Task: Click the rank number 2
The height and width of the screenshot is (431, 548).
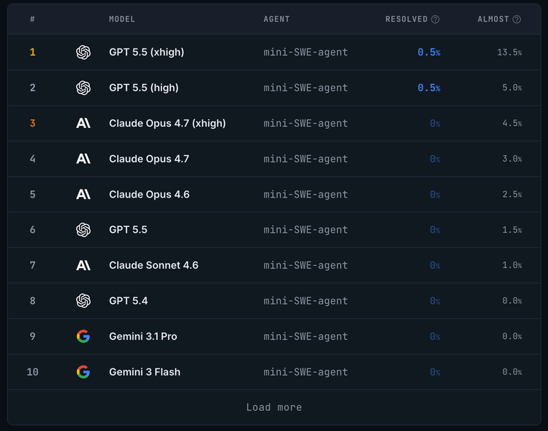Action: click(x=32, y=88)
